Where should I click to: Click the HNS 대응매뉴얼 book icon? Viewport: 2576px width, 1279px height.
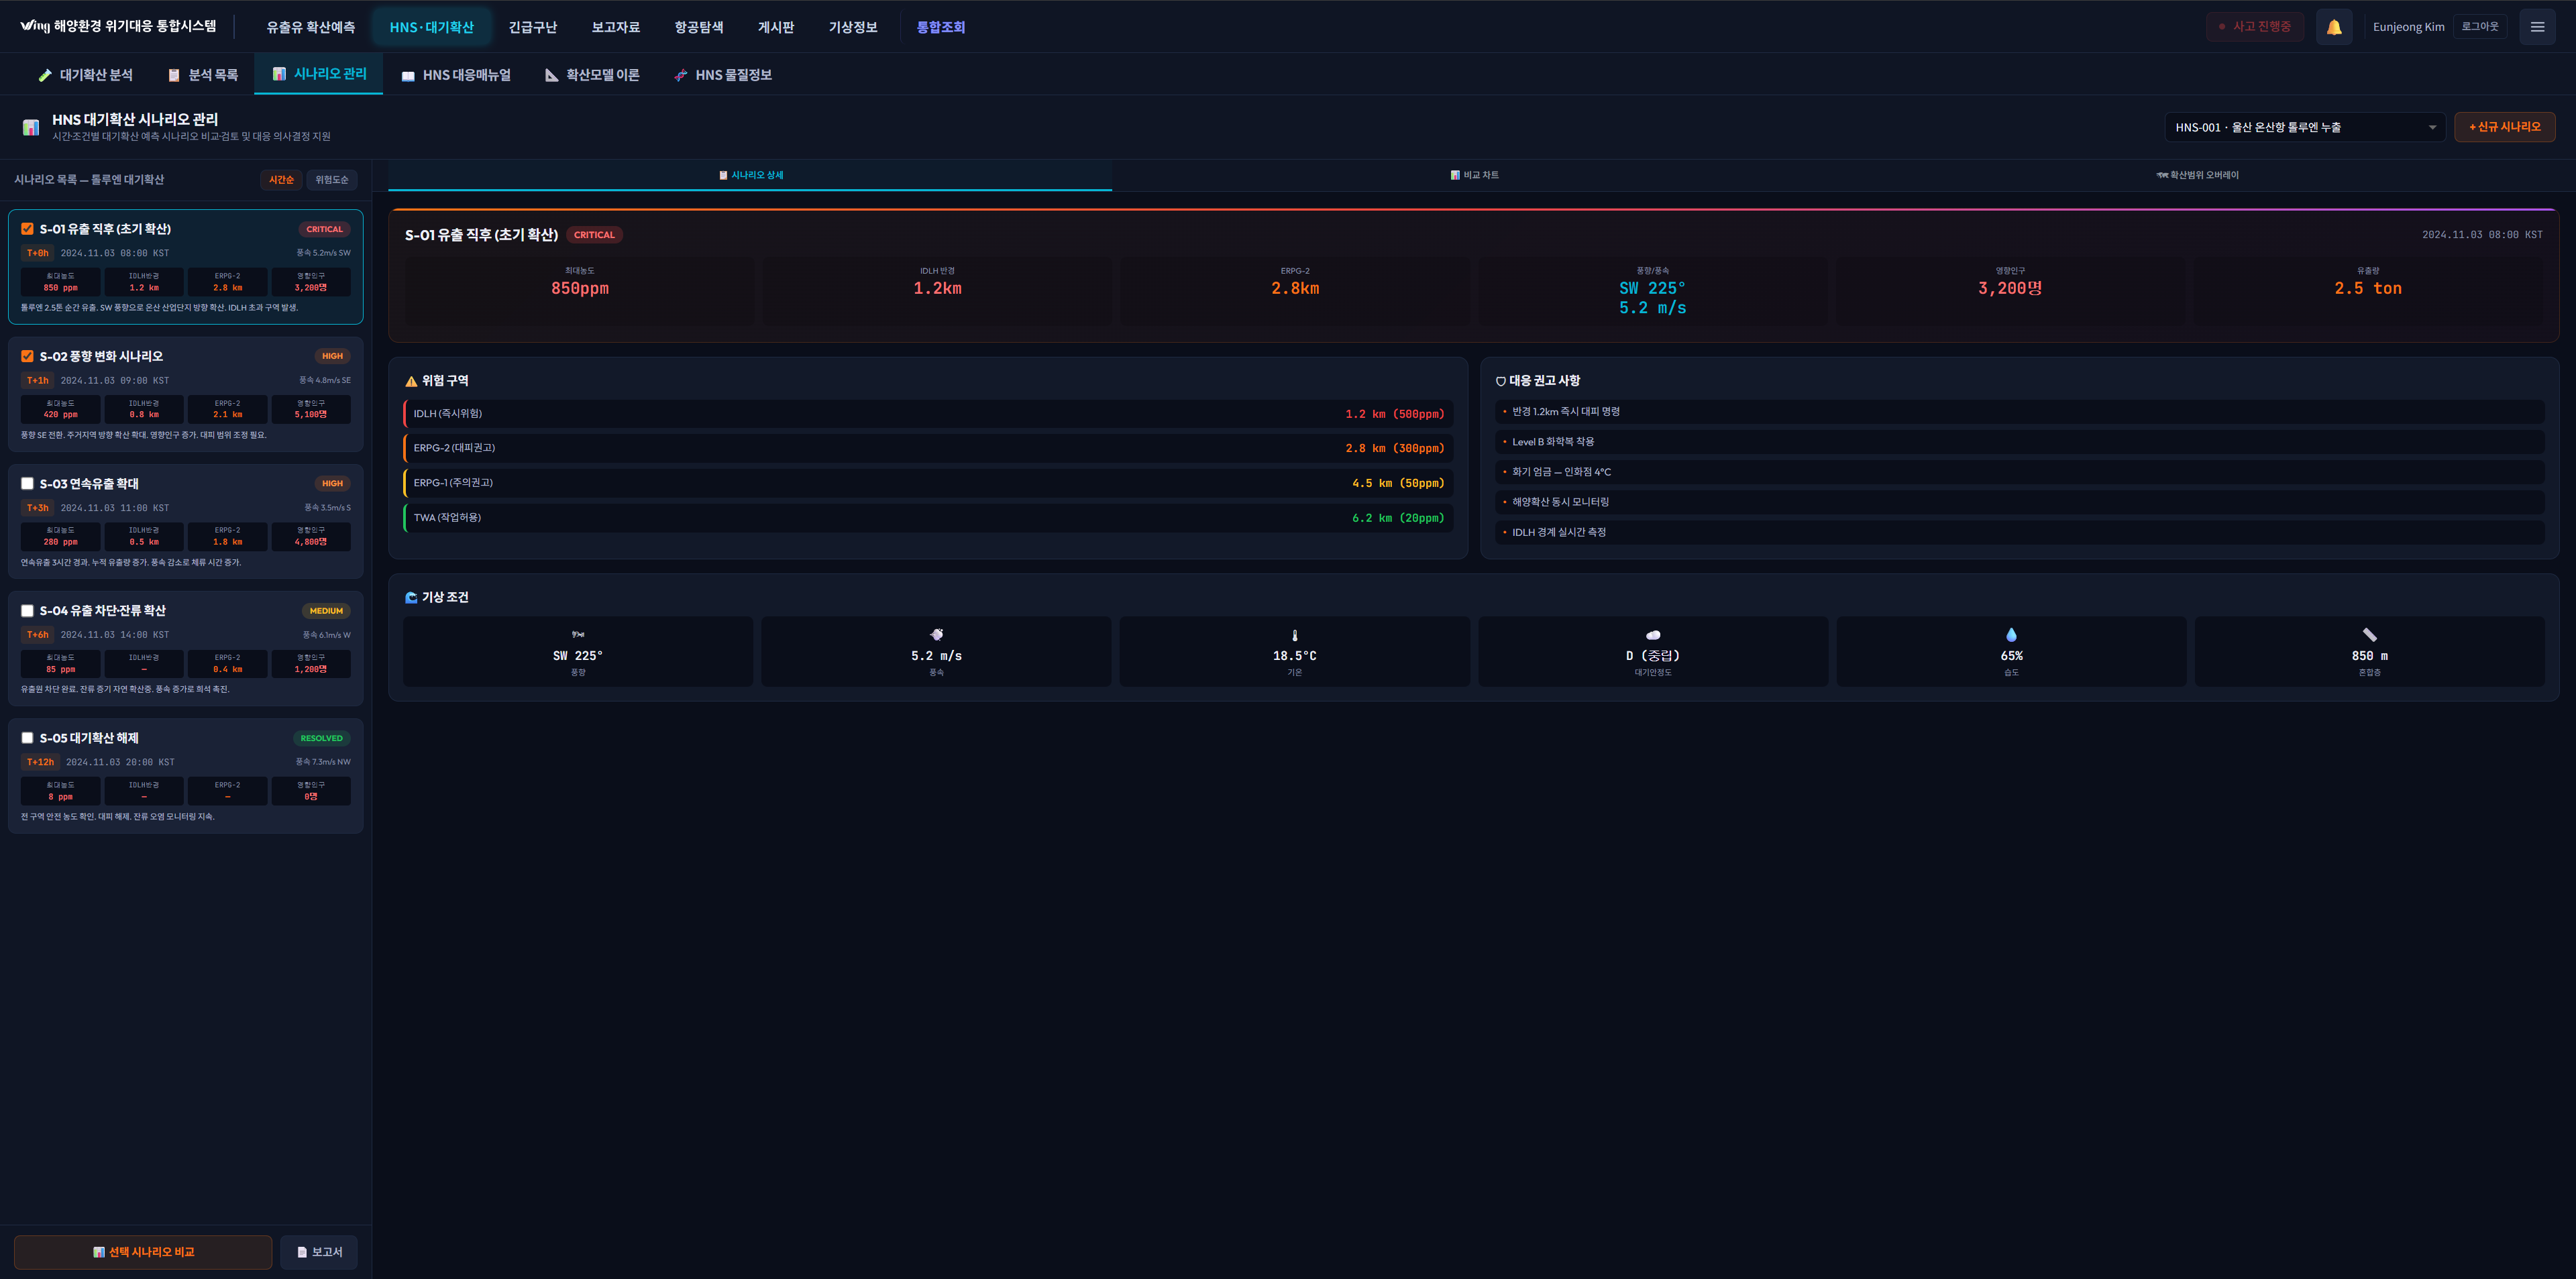[x=408, y=76]
